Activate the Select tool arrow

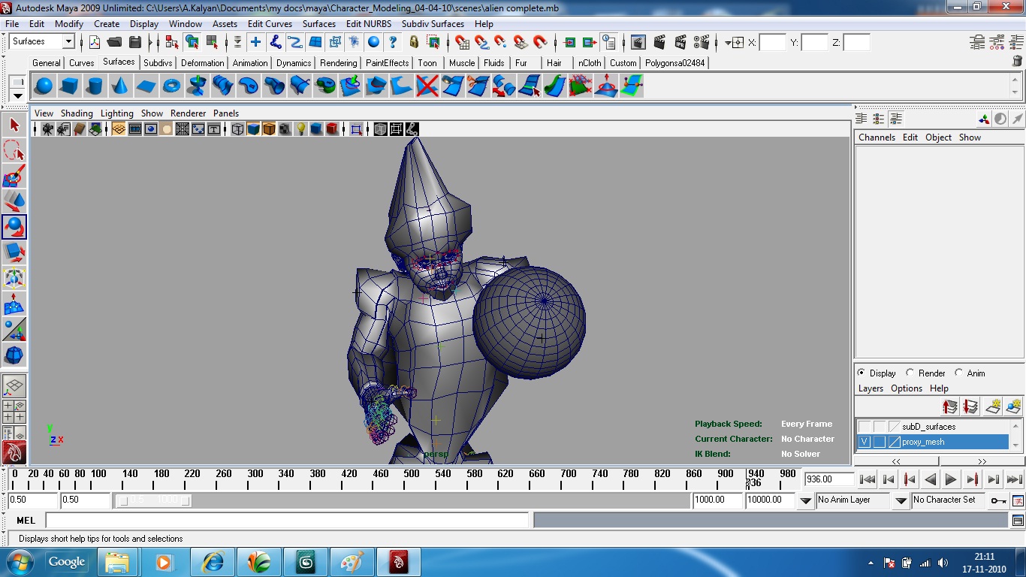pos(14,125)
